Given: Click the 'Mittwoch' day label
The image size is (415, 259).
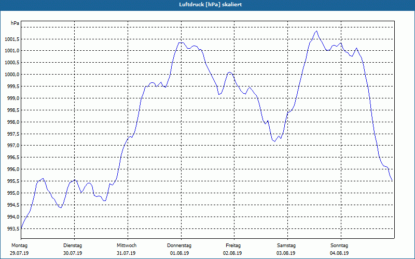Looking at the screenshot, I should 127,246.
